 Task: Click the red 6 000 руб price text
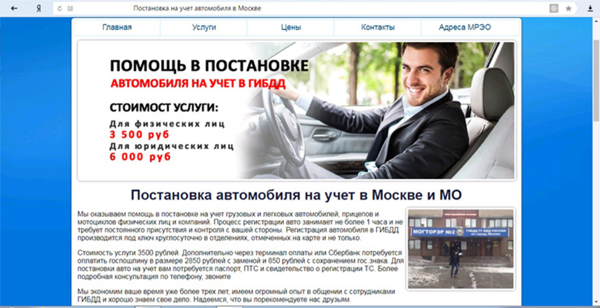[141, 157]
